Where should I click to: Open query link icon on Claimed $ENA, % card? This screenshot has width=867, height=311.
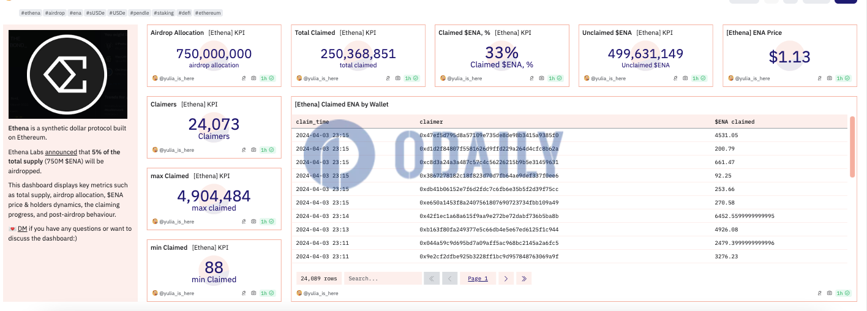pyautogui.click(x=532, y=78)
